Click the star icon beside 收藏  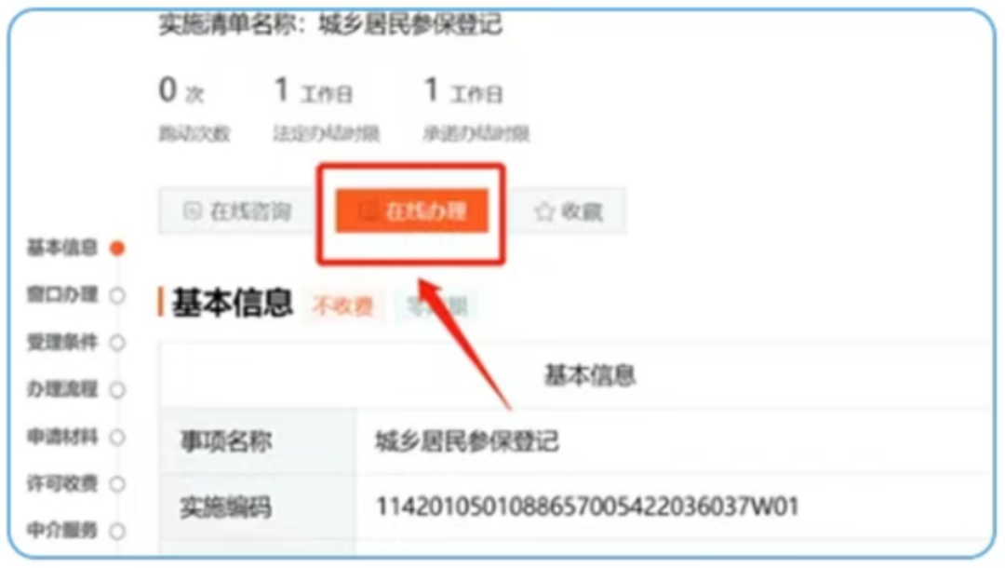pyautogui.click(x=544, y=211)
